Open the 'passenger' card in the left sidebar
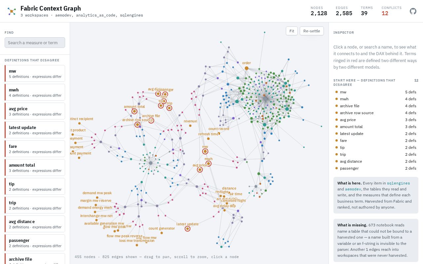The height and width of the screenshot is (264, 423). point(35,243)
